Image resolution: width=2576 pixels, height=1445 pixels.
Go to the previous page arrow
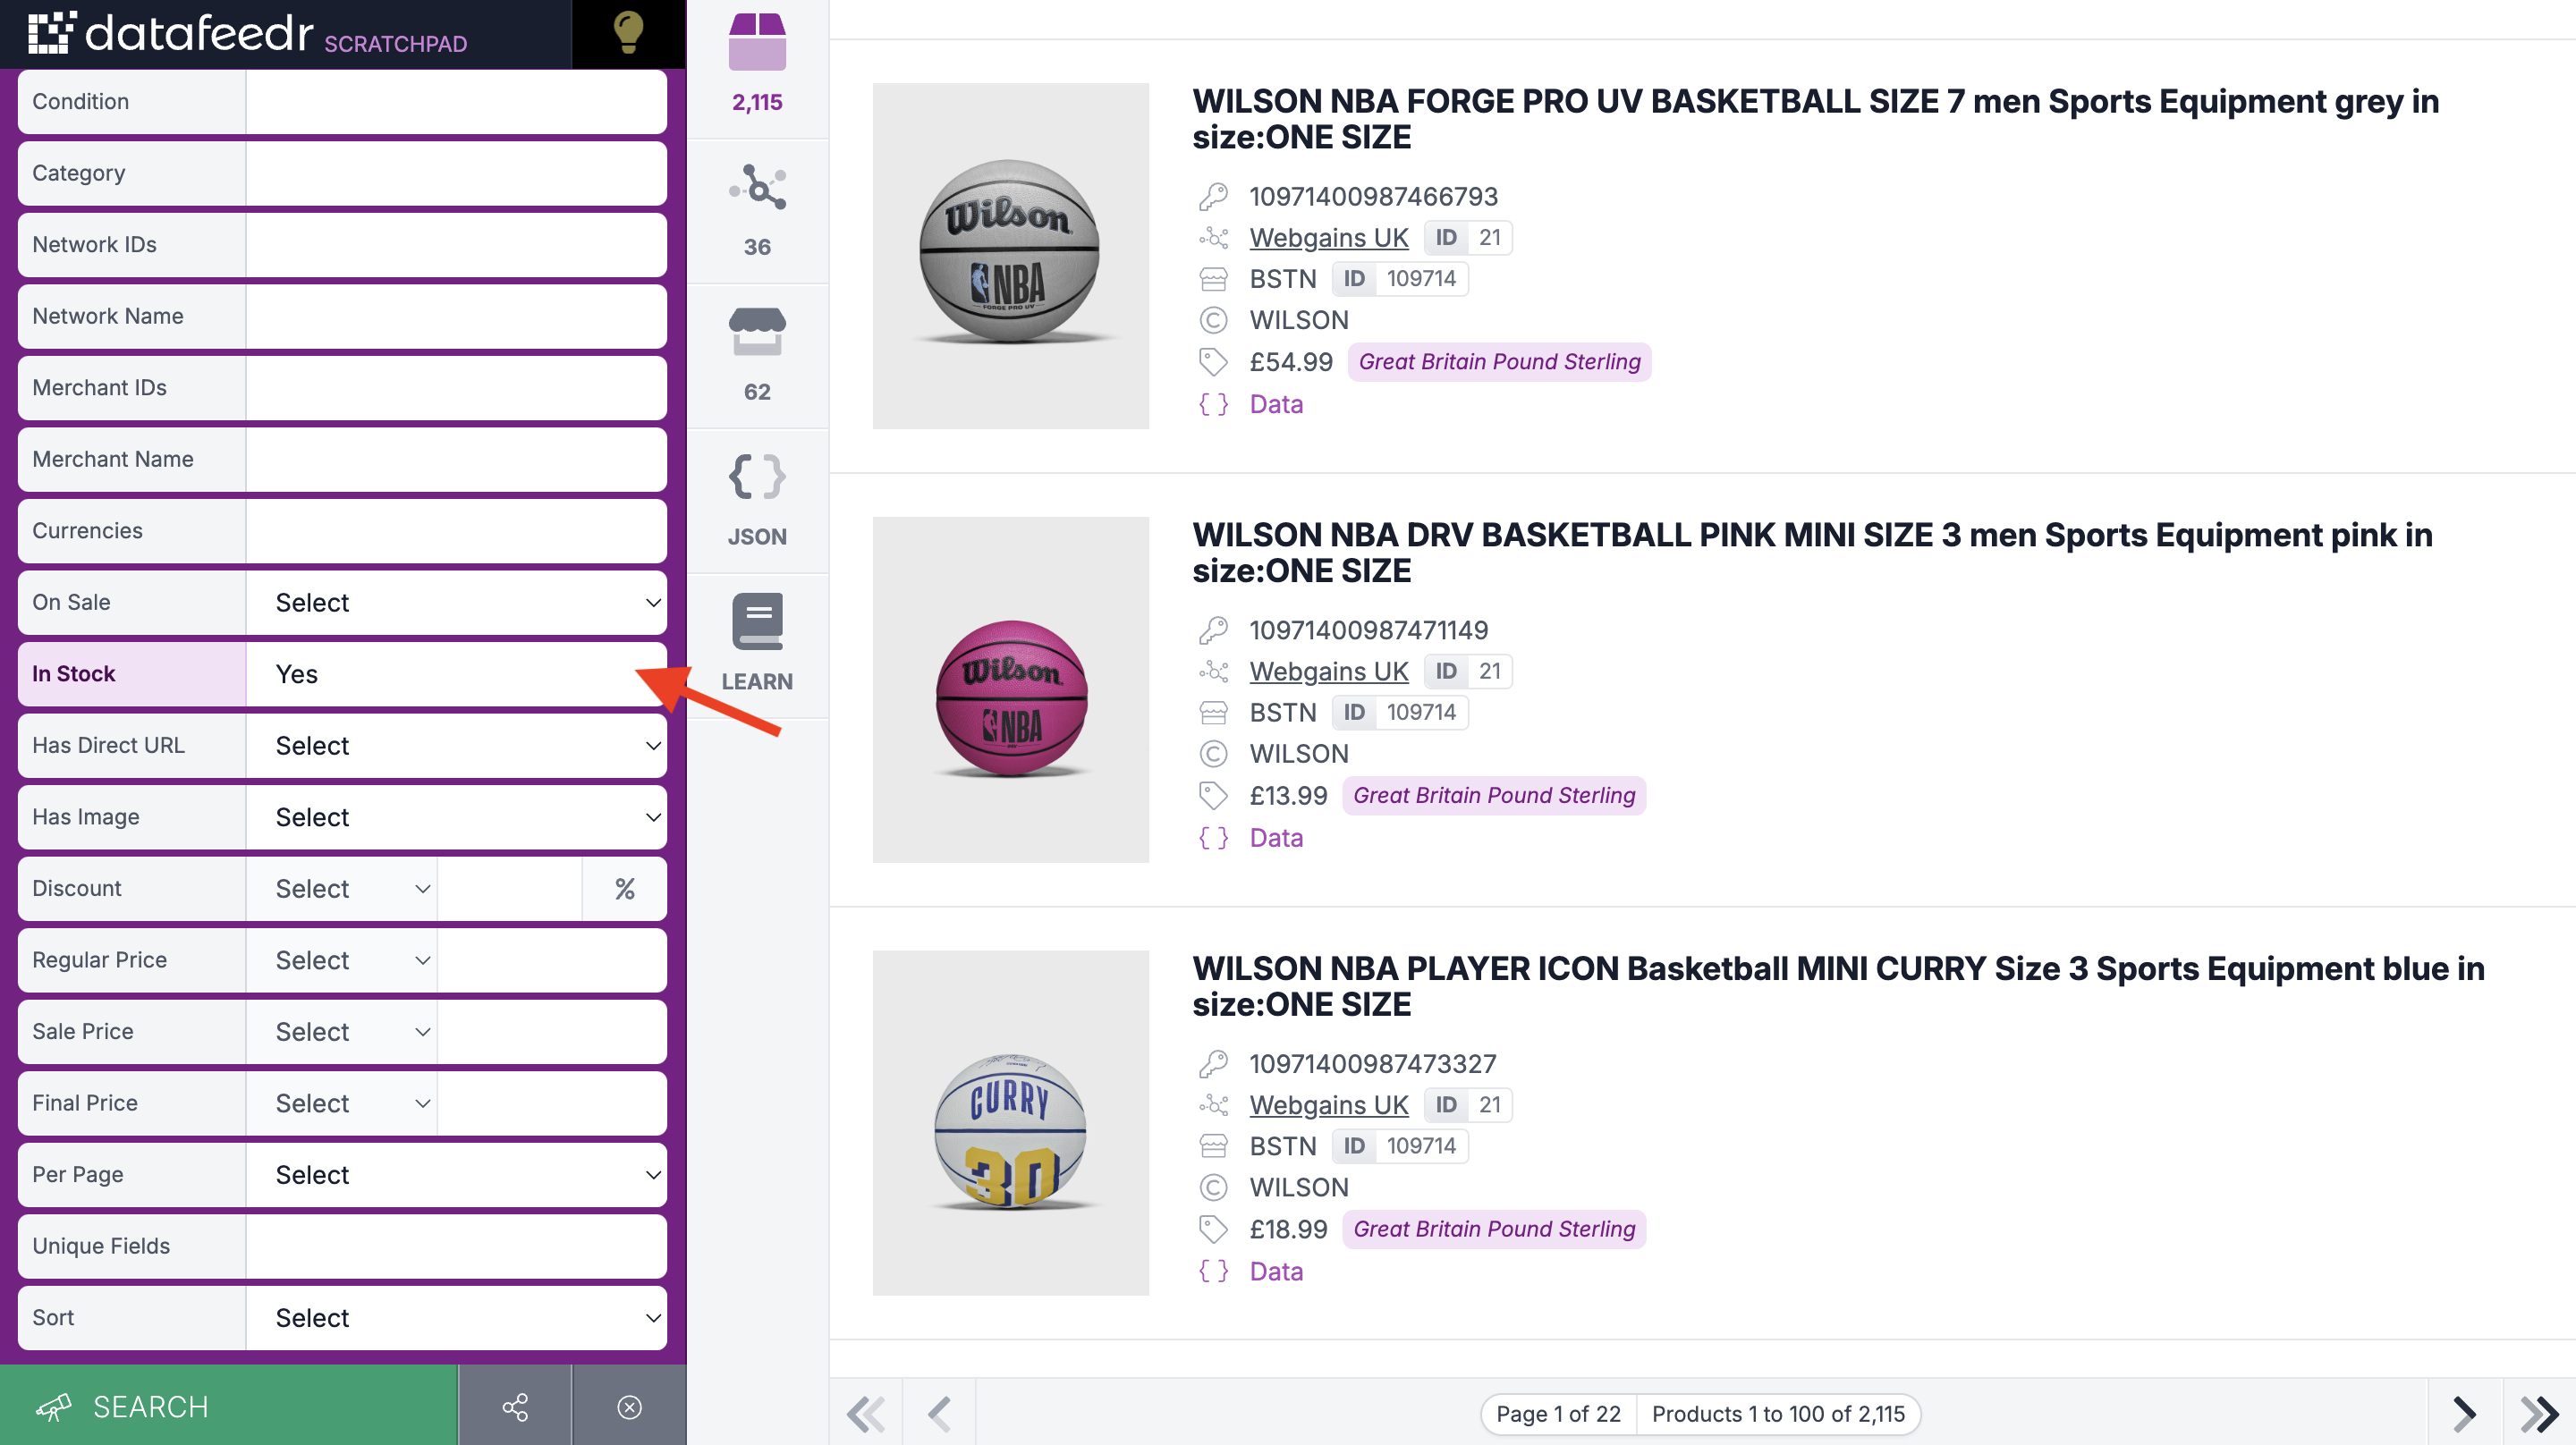(x=939, y=1413)
